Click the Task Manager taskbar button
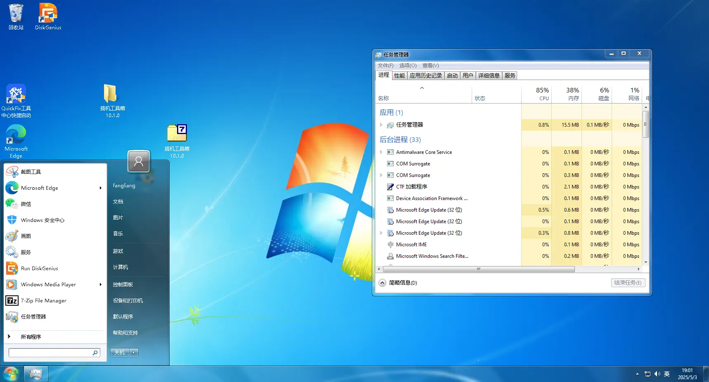 pos(36,374)
